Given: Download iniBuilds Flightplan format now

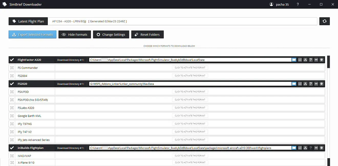Looking at the screenshot, I should (x=305, y=148).
